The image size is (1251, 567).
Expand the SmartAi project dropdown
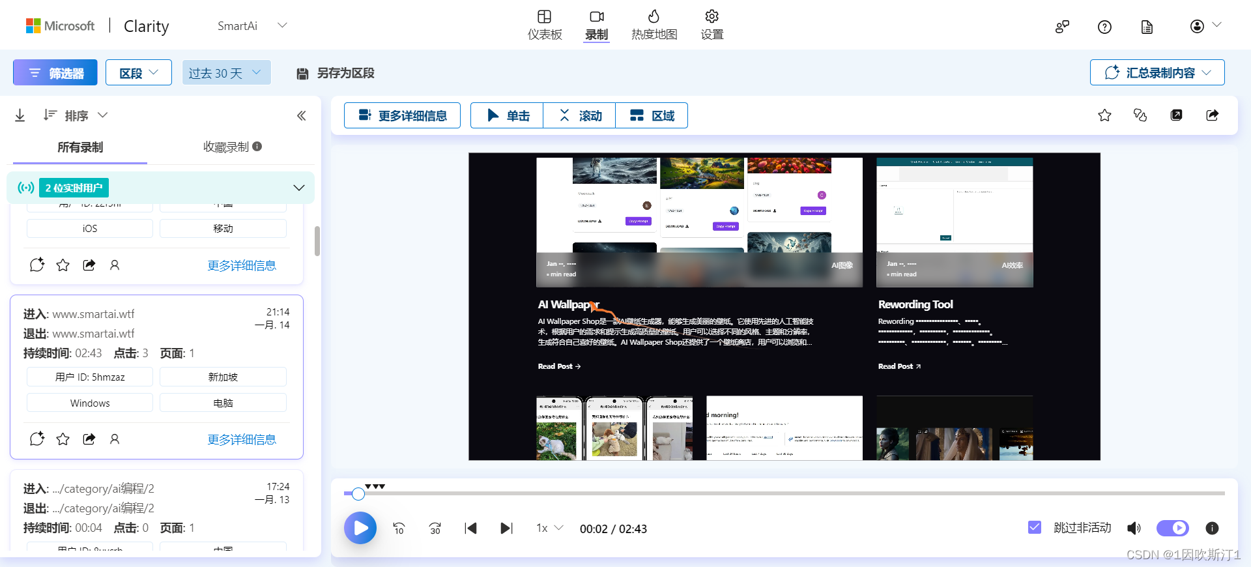[x=253, y=25]
